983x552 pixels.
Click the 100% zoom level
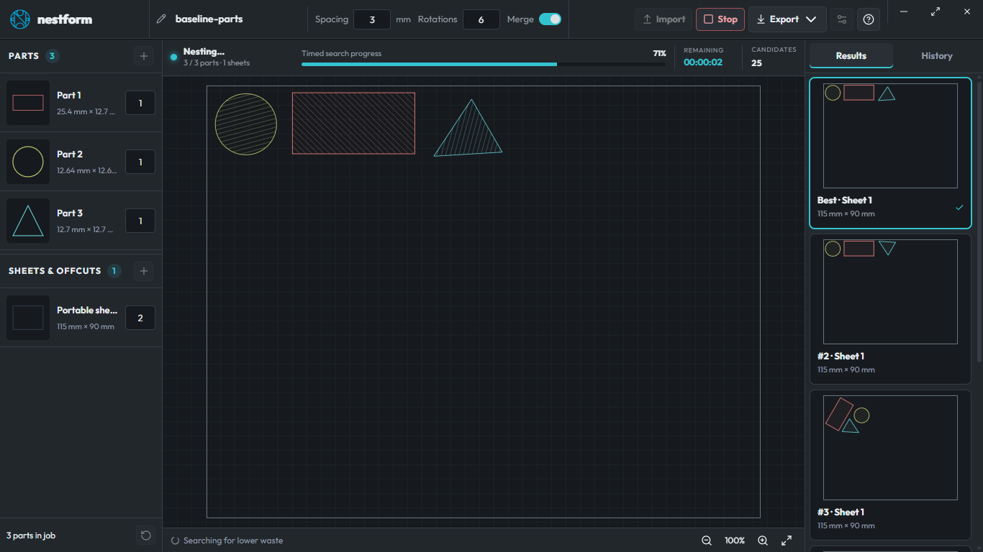[x=735, y=540]
